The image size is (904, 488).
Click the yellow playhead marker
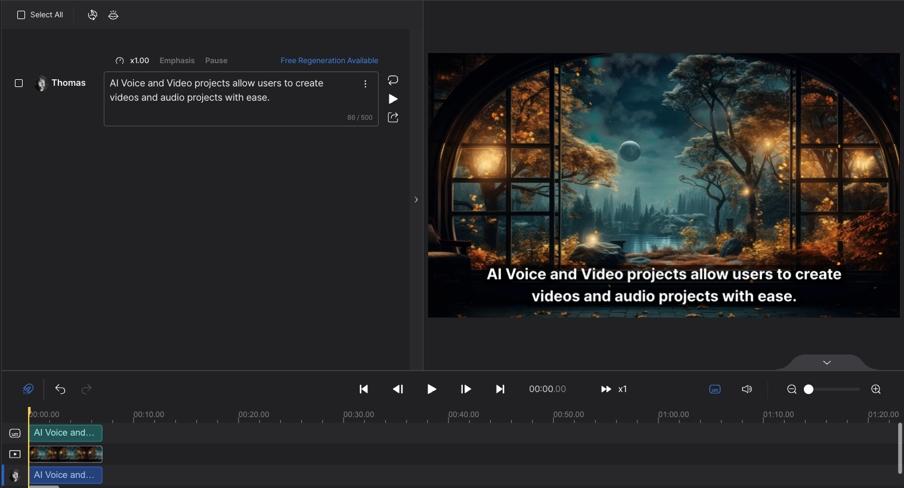coord(29,410)
